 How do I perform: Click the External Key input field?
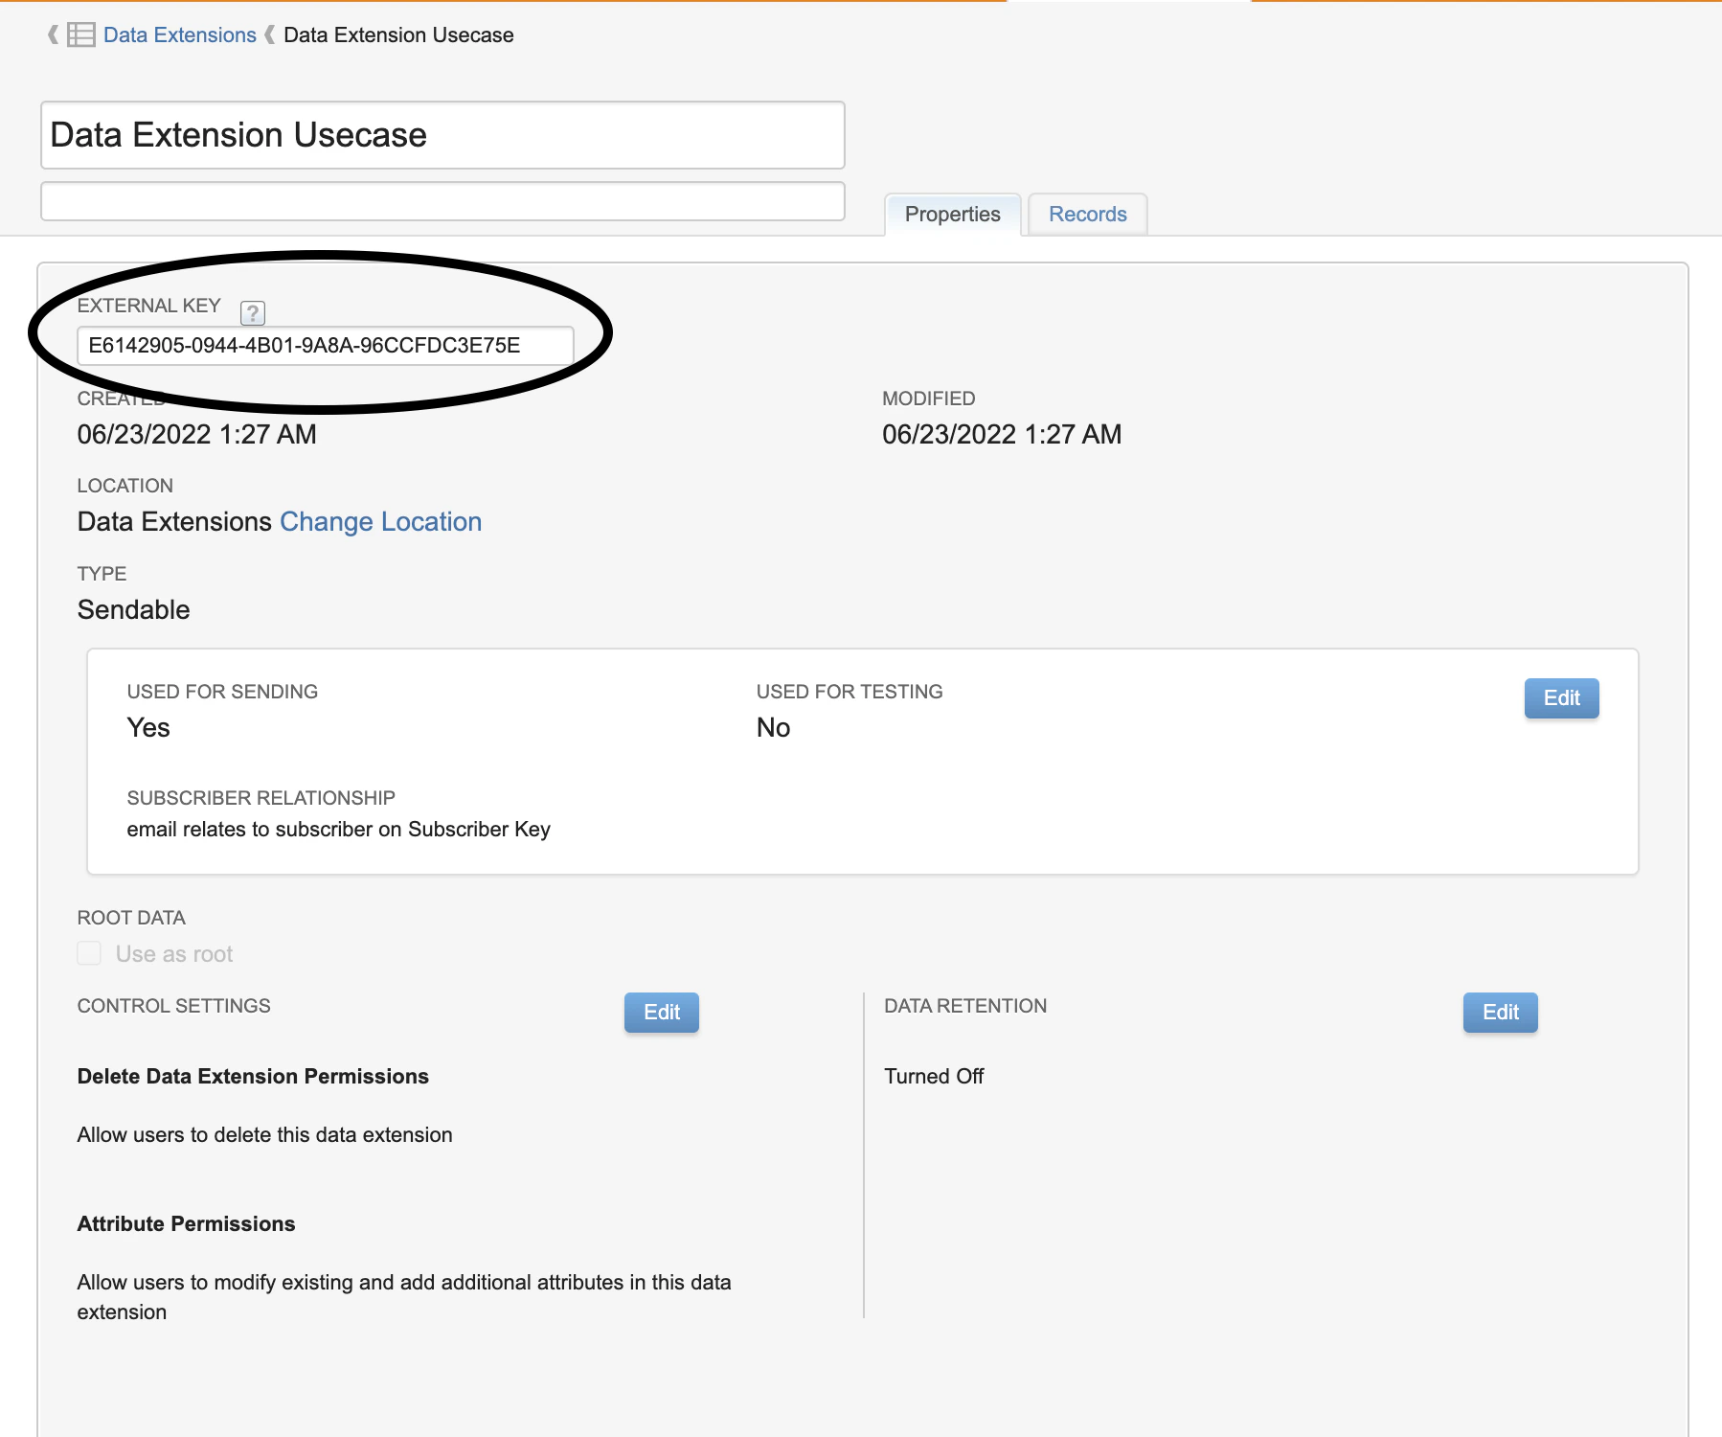point(326,346)
